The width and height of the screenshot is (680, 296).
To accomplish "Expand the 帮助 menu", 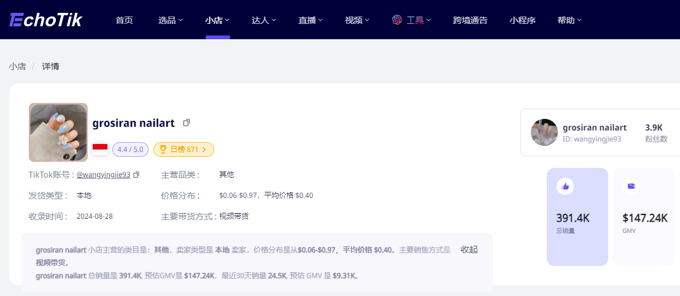I will 570,20.
